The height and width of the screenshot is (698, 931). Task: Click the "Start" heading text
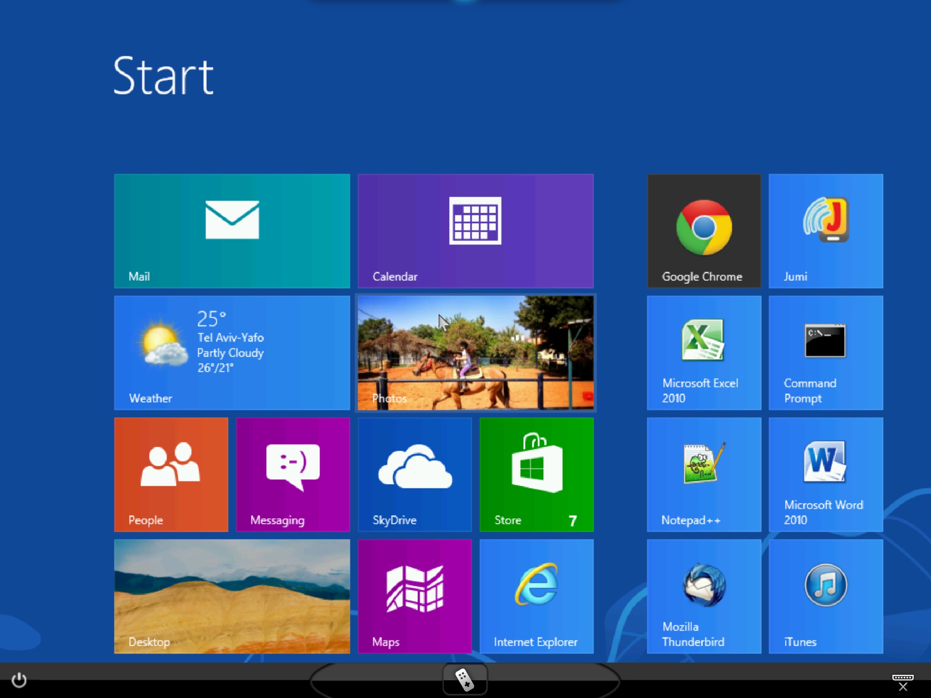click(x=163, y=76)
